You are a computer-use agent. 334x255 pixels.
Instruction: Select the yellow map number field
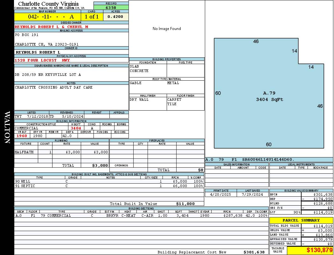coord(47,17)
